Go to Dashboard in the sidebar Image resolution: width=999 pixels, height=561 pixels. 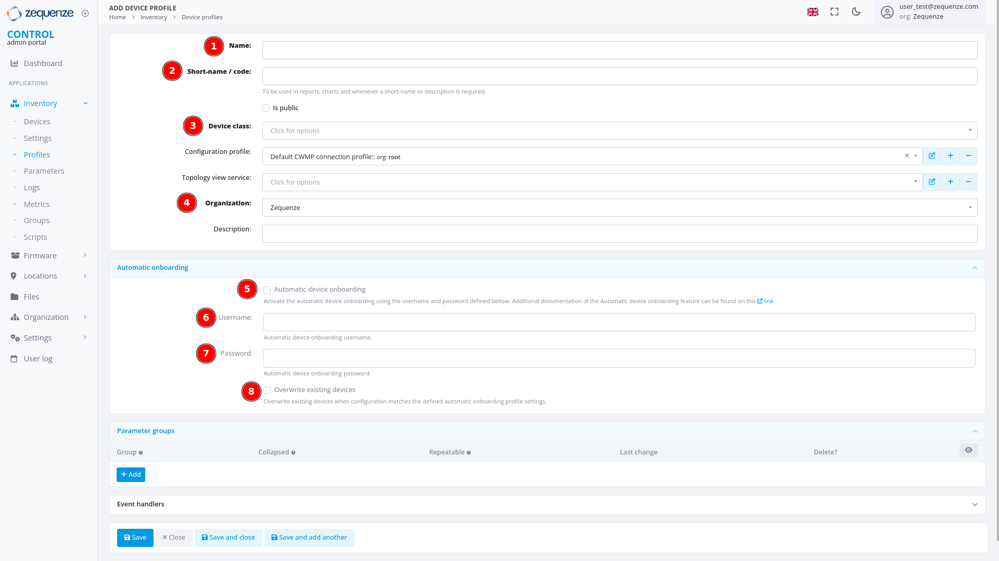(x=43, y=63)
